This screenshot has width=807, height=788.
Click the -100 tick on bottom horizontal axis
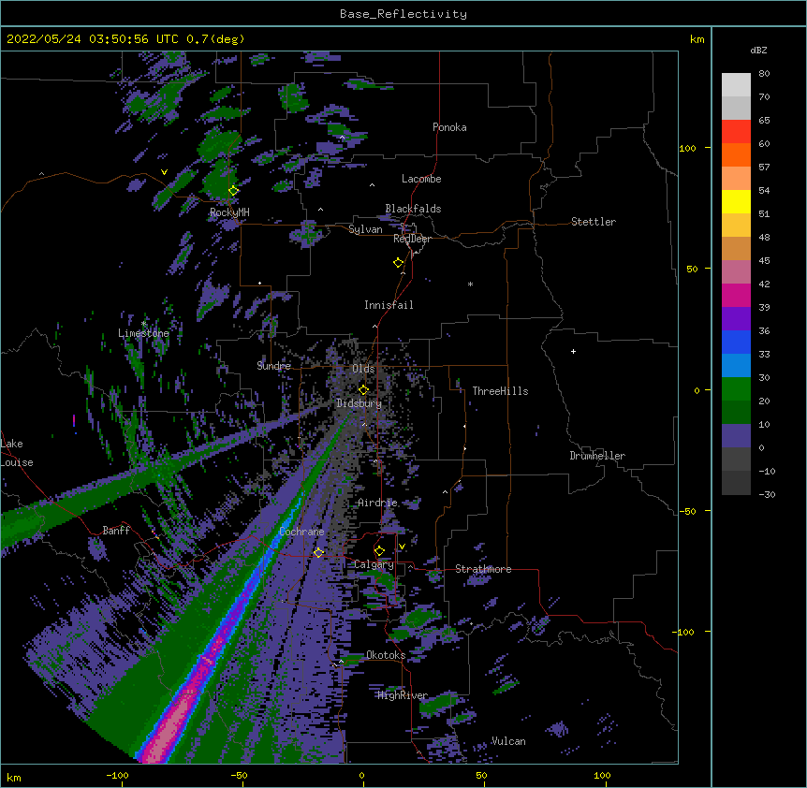(117, 775)
